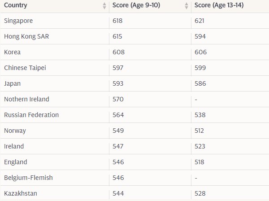This screenshot has width=269, height=201.
Task: Click the Russian Federation cell
Action: pyautogui.click(x=31, y=115)
